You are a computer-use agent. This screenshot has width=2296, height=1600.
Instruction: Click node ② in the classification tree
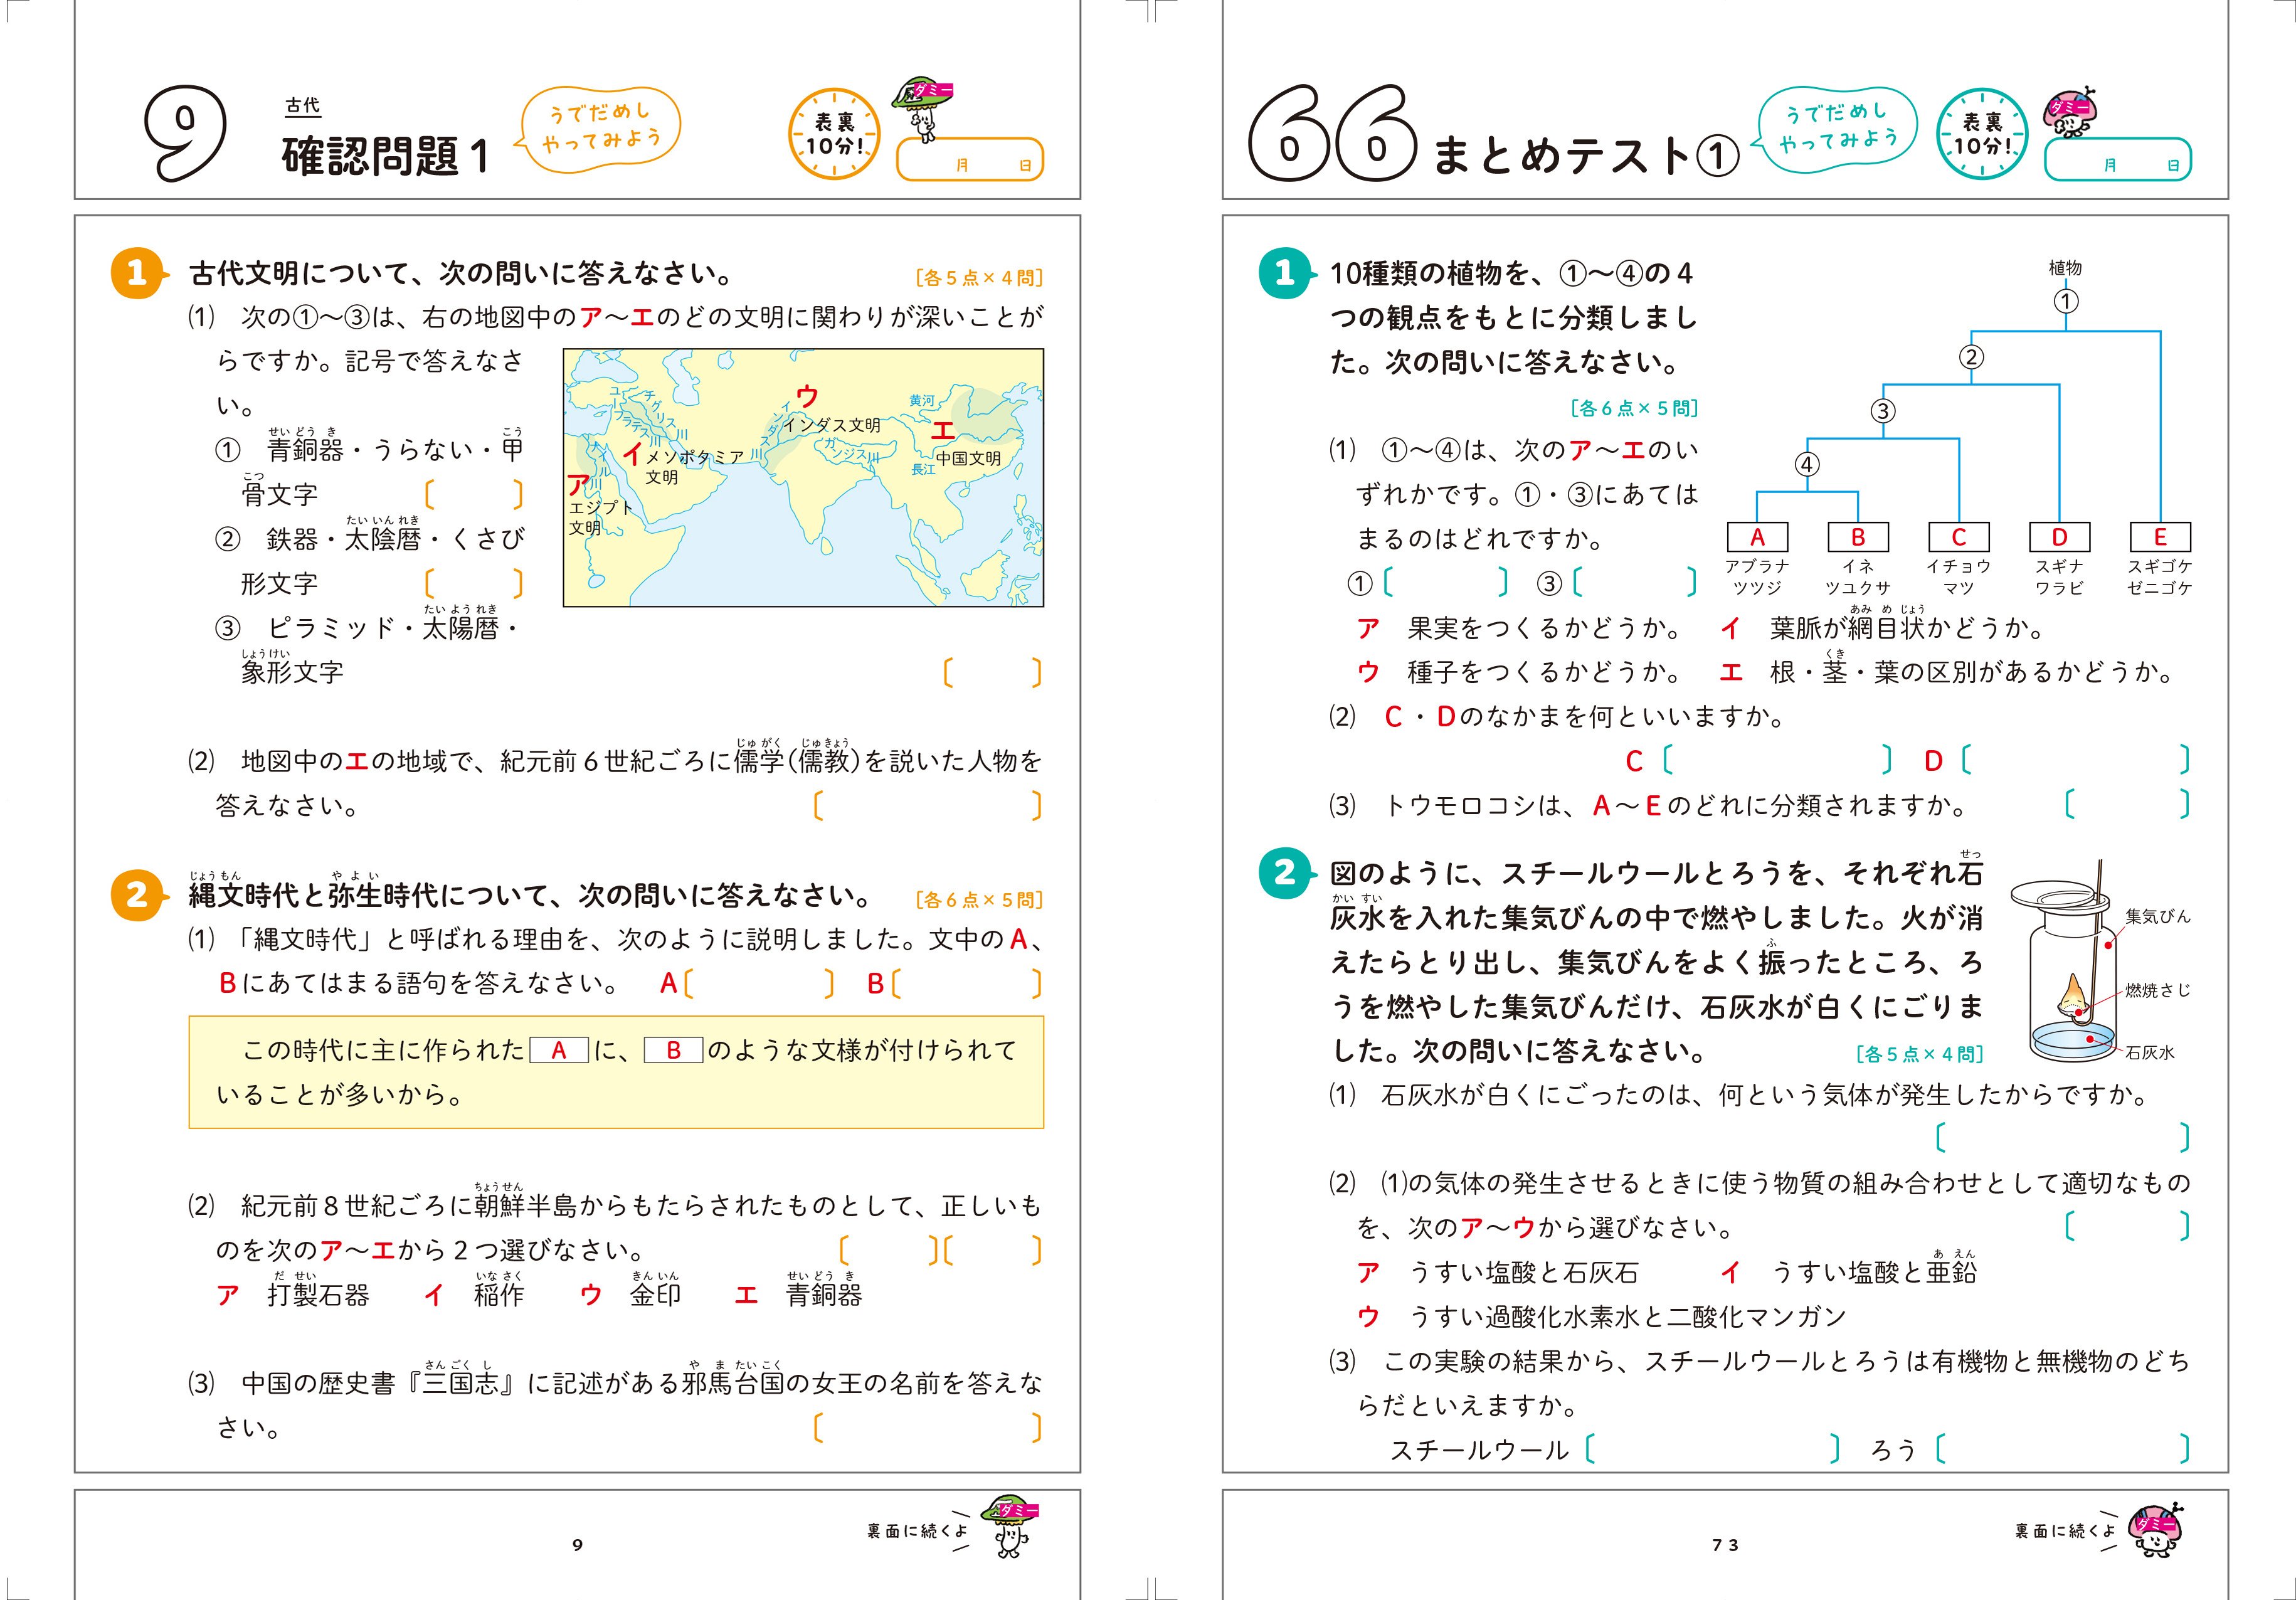(1971, 357)
